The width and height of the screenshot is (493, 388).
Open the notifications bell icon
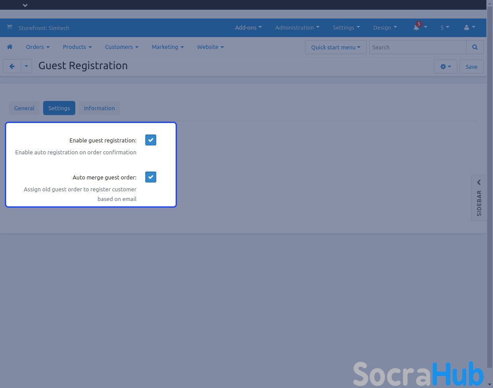[x=416, y=27]
